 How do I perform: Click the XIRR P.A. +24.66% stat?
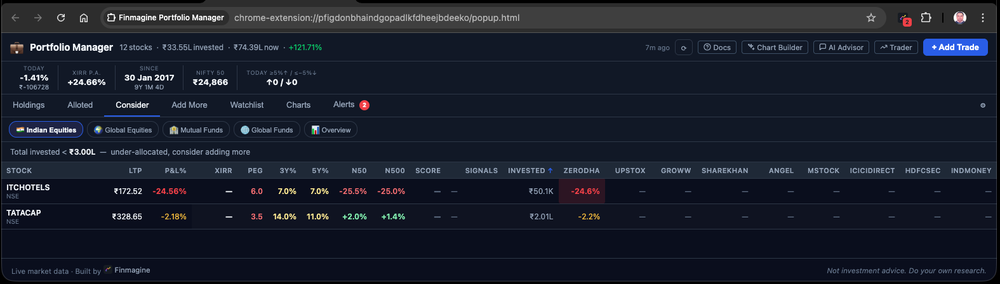point(87,78)
